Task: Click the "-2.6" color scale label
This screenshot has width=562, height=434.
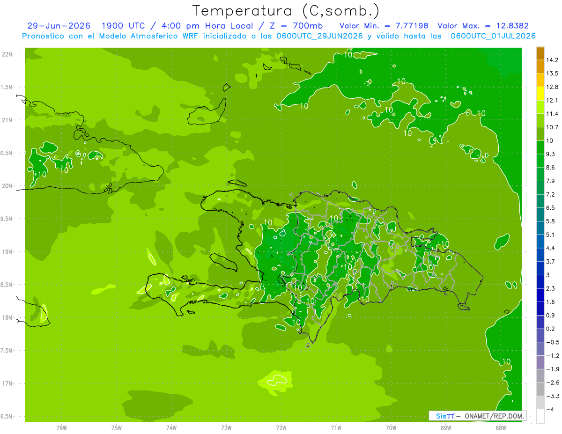Action: [x=552, y=383]
